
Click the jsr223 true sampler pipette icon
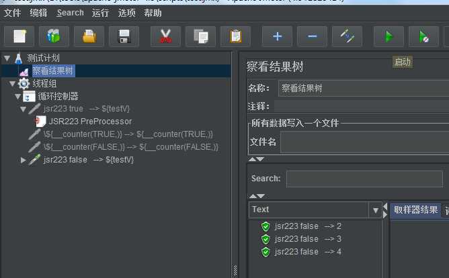35,109
